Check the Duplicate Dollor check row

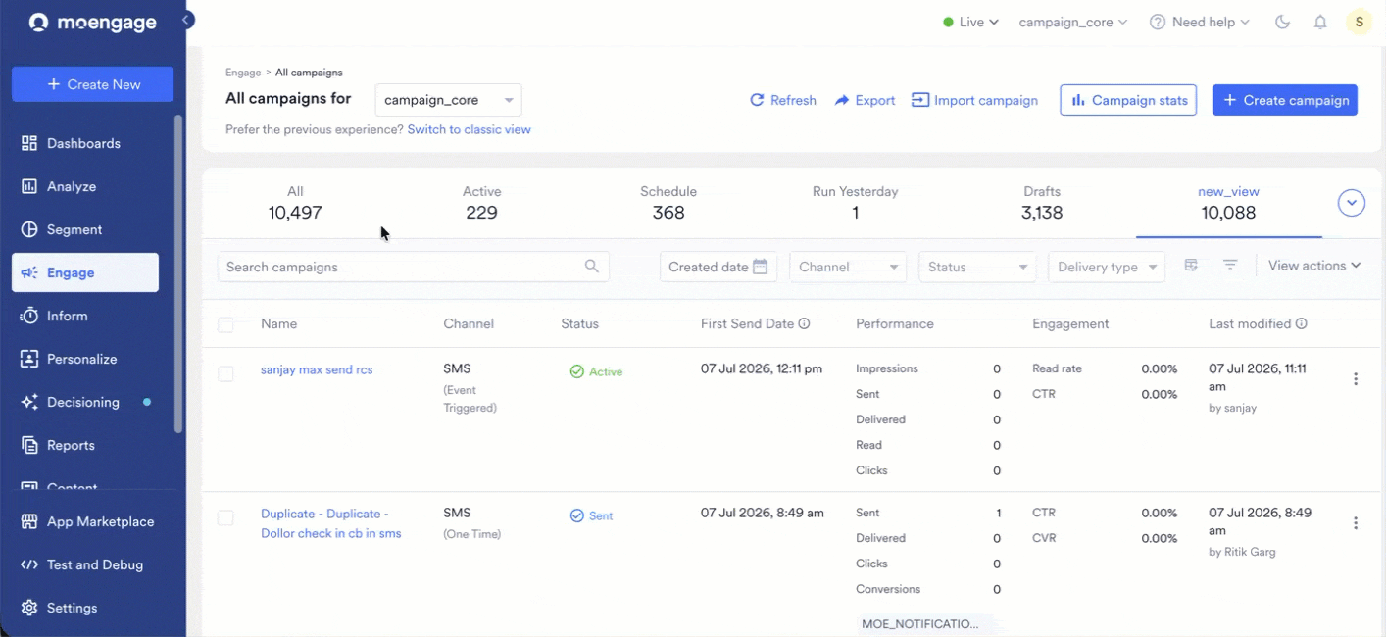point(225,517)
